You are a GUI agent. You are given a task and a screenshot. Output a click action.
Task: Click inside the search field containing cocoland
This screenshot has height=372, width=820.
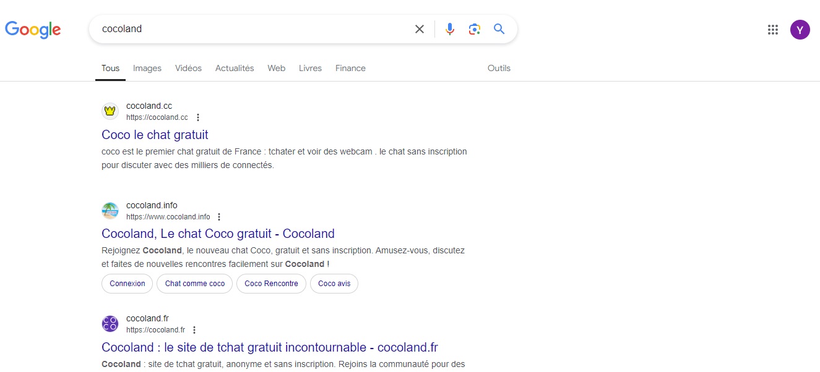254,29
